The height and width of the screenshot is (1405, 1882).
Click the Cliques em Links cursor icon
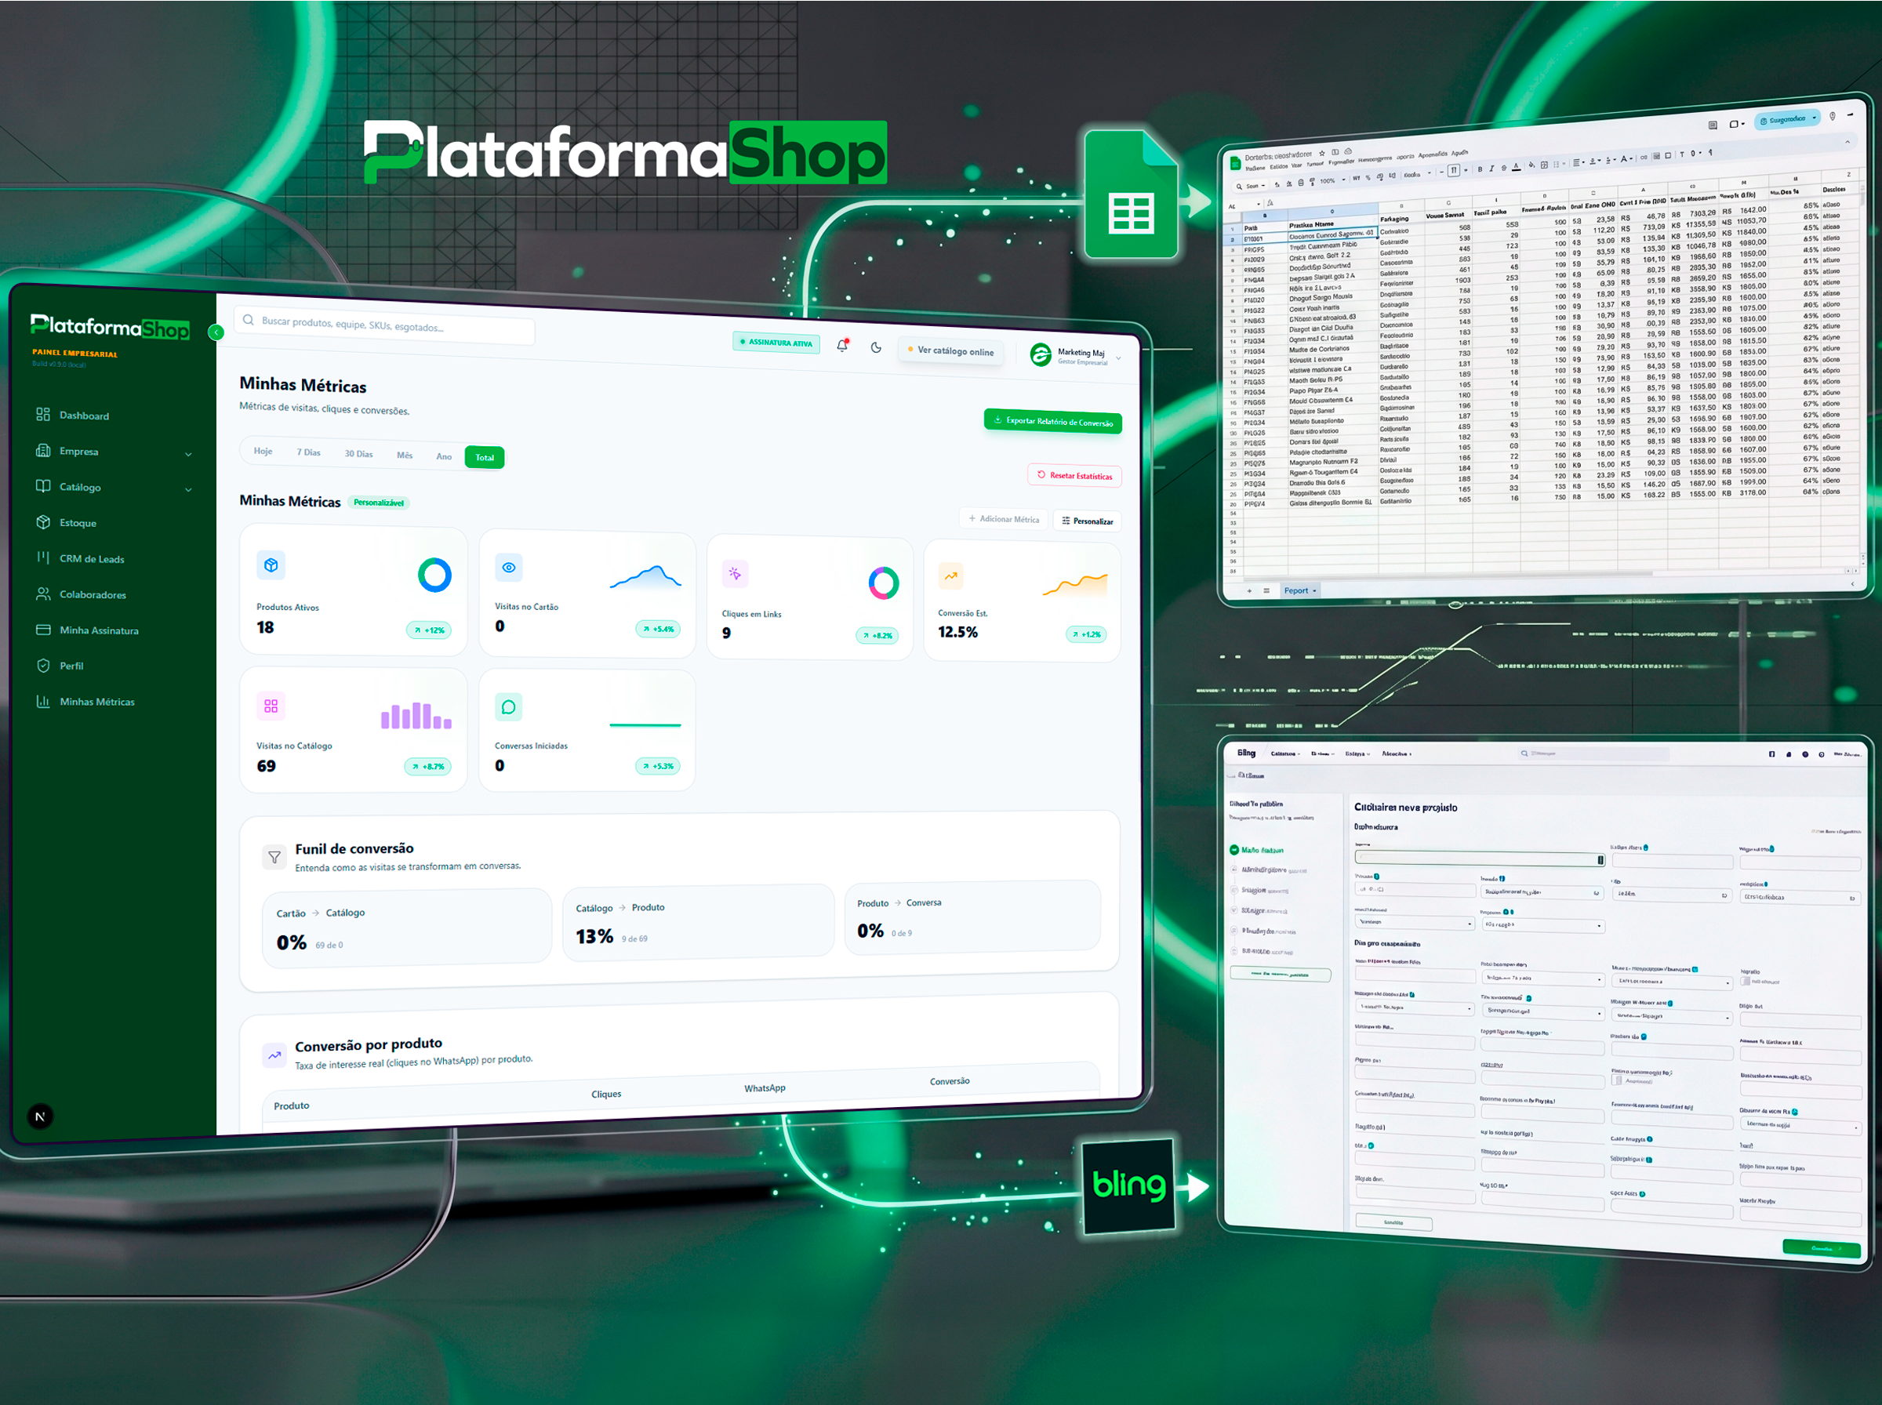735,574
